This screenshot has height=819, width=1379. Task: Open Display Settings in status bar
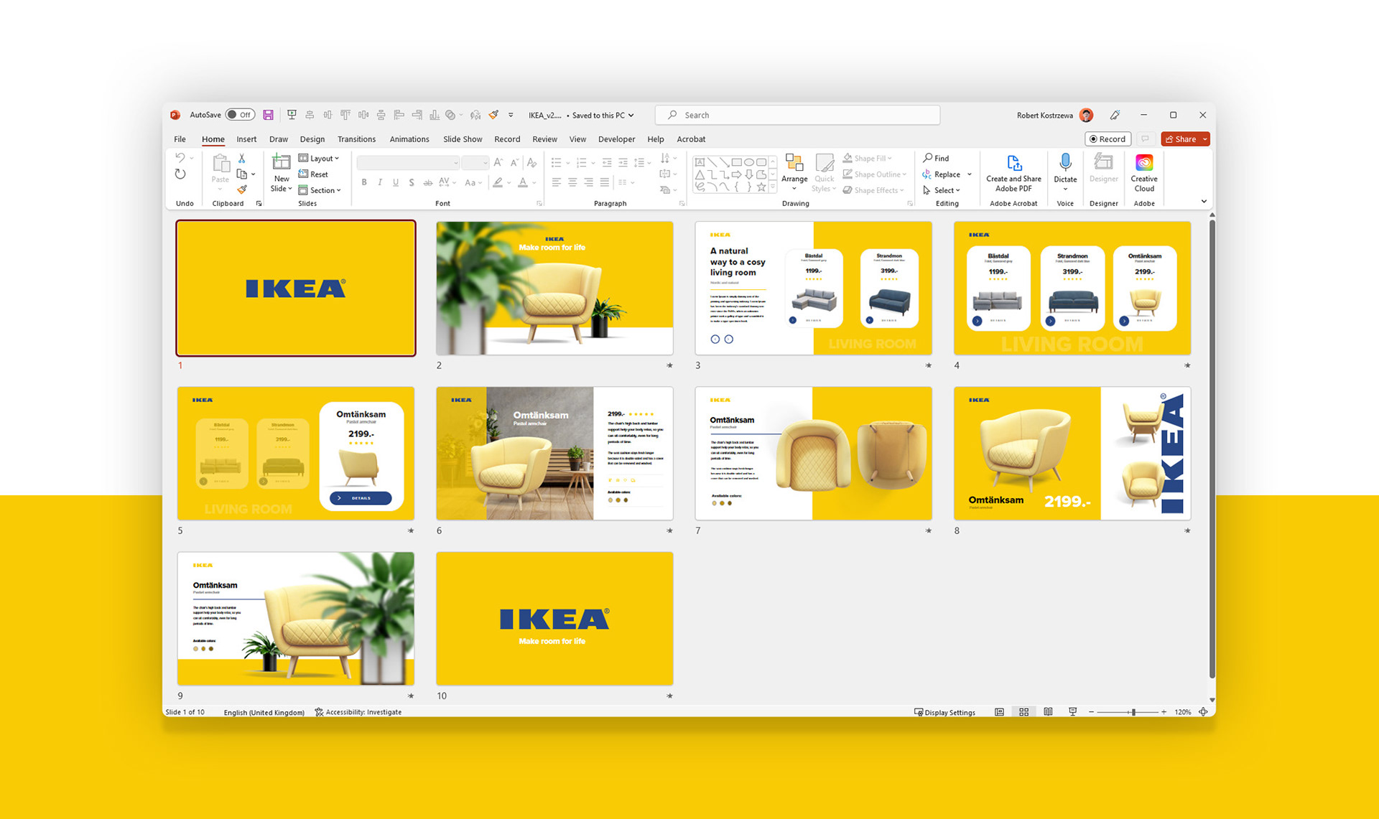pyautogui.click(x=944, y=712)
